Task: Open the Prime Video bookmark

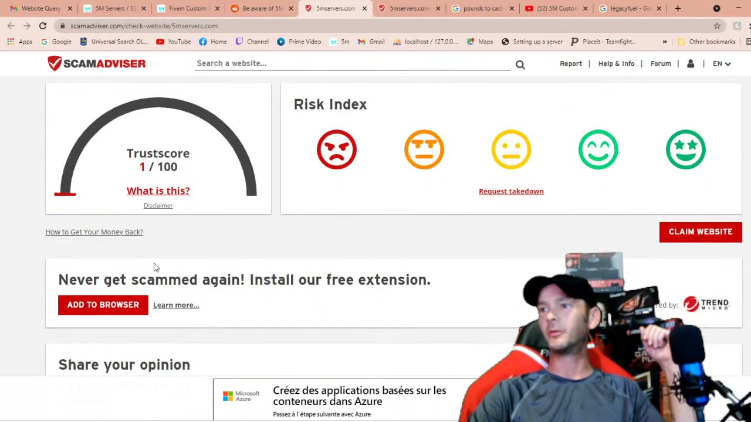Action: [x=299, y=42]
